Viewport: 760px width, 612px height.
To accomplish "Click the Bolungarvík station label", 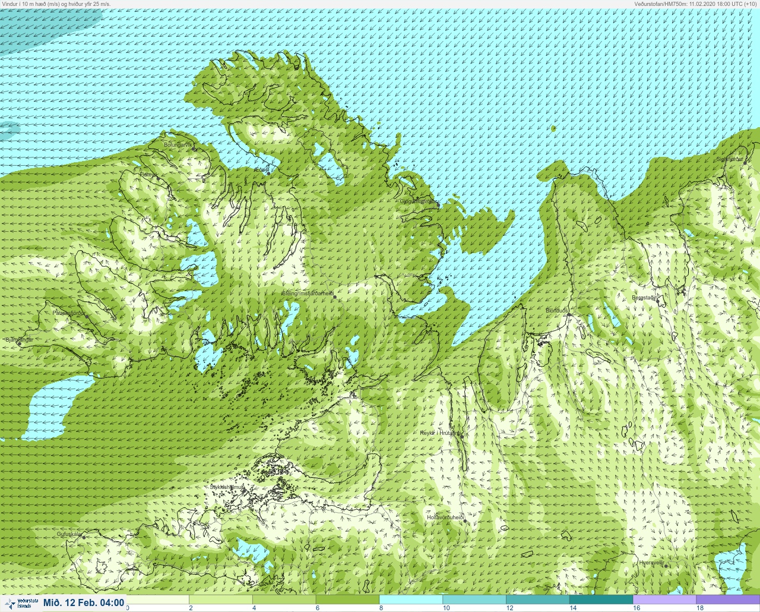I will pyautogui.click(x=178, y=144).
